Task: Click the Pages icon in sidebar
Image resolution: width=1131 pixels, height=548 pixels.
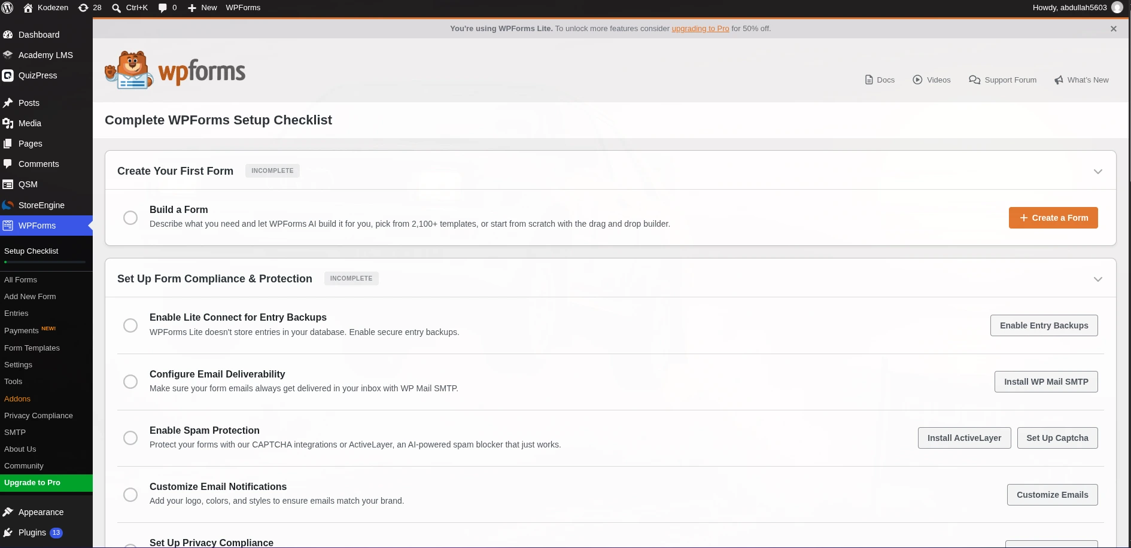Action: (x=8, y=144)
